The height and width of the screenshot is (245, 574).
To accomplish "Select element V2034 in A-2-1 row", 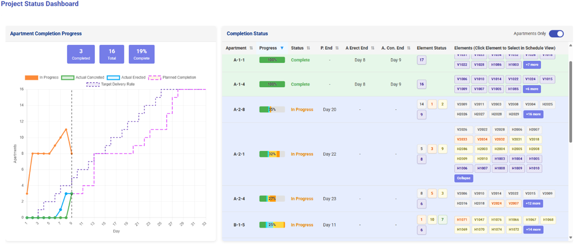I will [x=483, y=139].
